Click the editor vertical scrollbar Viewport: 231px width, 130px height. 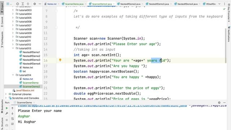[x=226, y=46]
